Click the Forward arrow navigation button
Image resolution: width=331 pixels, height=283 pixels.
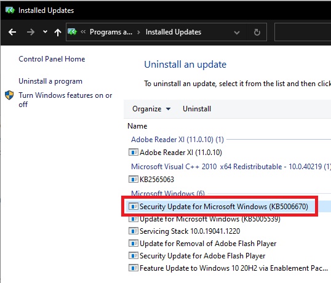(x=31, y=32)
